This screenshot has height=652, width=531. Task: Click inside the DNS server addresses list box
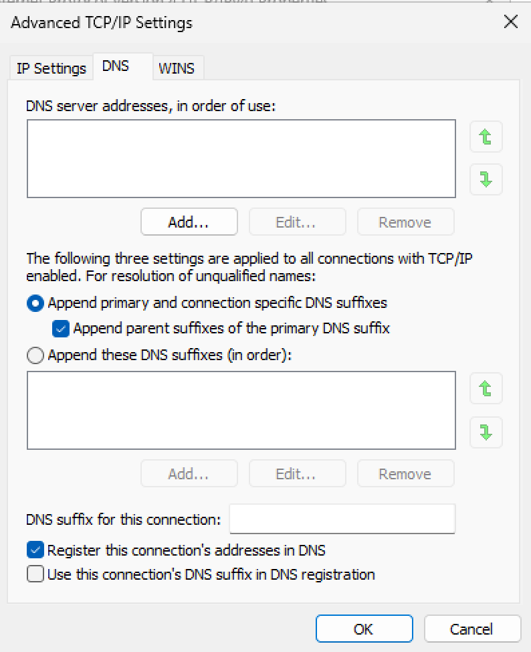pyautogui.click(x=241, y=159)
